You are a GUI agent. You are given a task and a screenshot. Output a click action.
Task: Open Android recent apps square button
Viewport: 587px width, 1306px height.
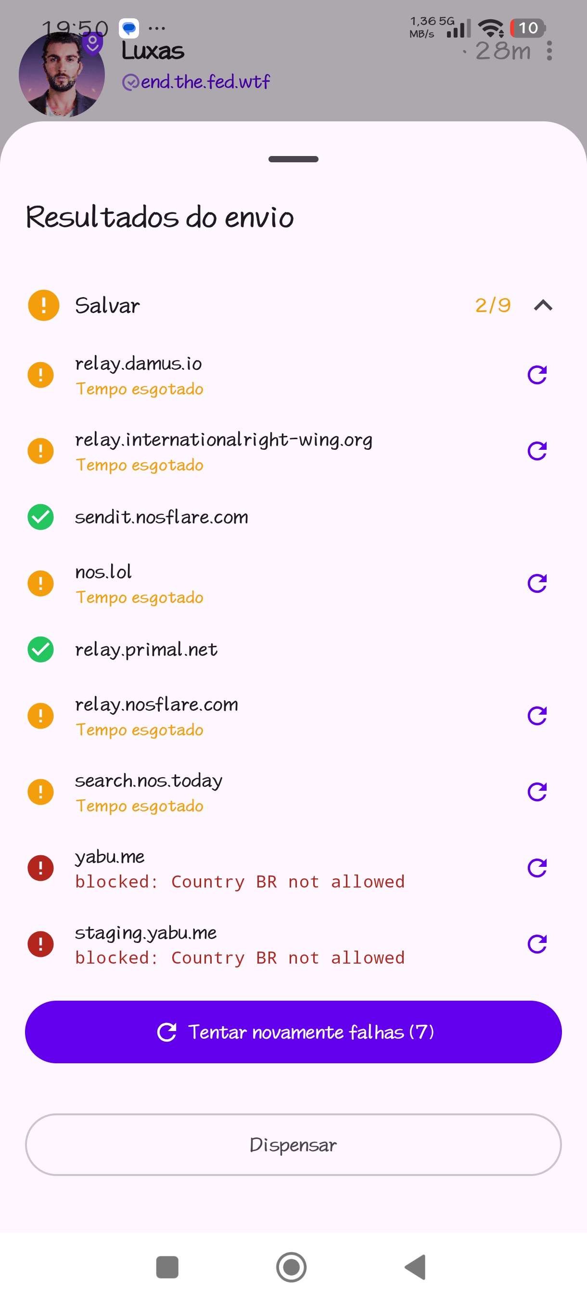[x=167, y=1267]
